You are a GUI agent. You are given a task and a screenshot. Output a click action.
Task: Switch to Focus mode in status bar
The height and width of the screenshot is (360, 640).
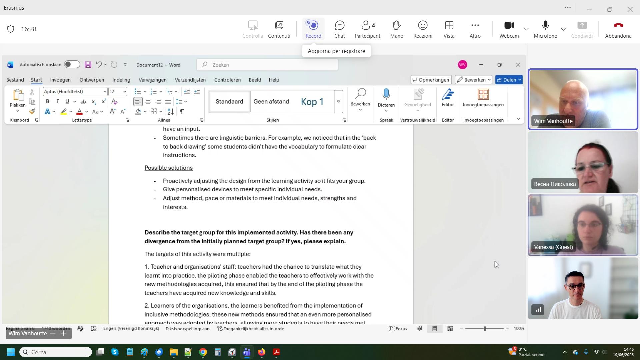pyautogui.click(x=398, y=329)
